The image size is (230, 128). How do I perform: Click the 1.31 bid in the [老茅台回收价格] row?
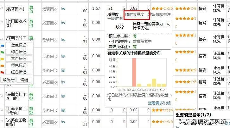coord(85,122)
